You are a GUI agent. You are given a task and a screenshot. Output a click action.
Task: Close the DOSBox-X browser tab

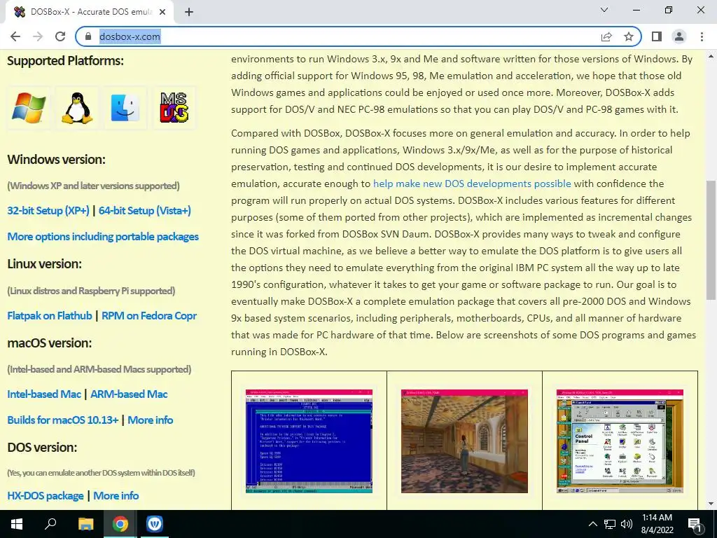[x=162, y=12]
